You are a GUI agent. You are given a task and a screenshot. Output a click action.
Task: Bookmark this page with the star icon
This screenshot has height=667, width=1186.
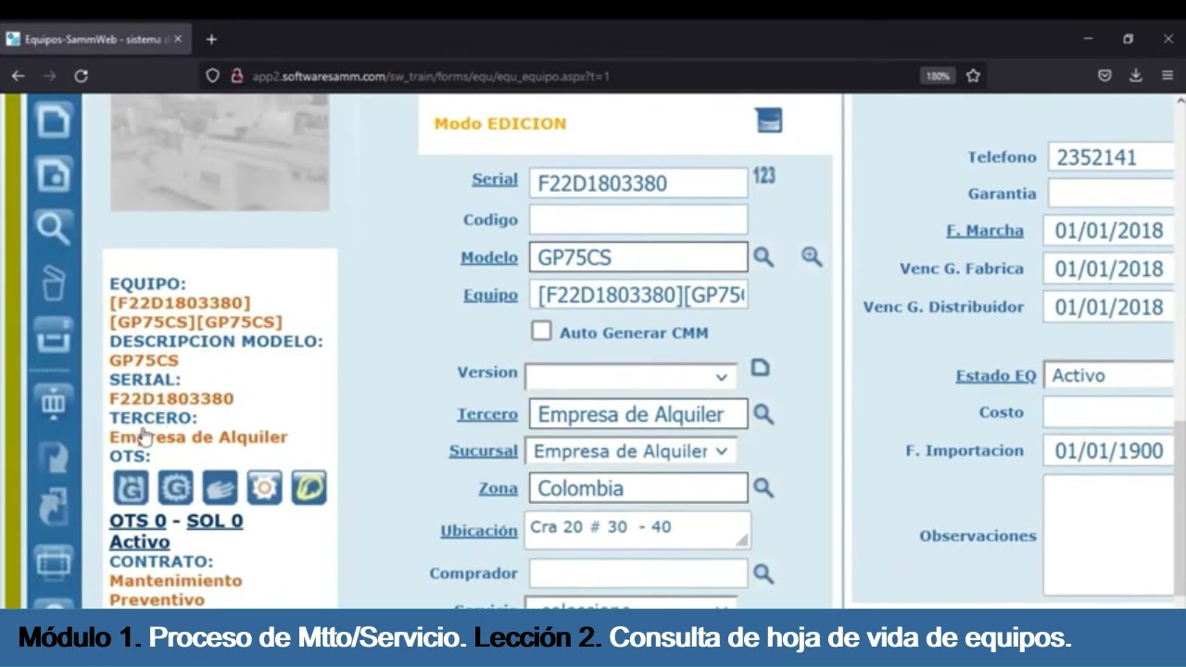(973, 76)
